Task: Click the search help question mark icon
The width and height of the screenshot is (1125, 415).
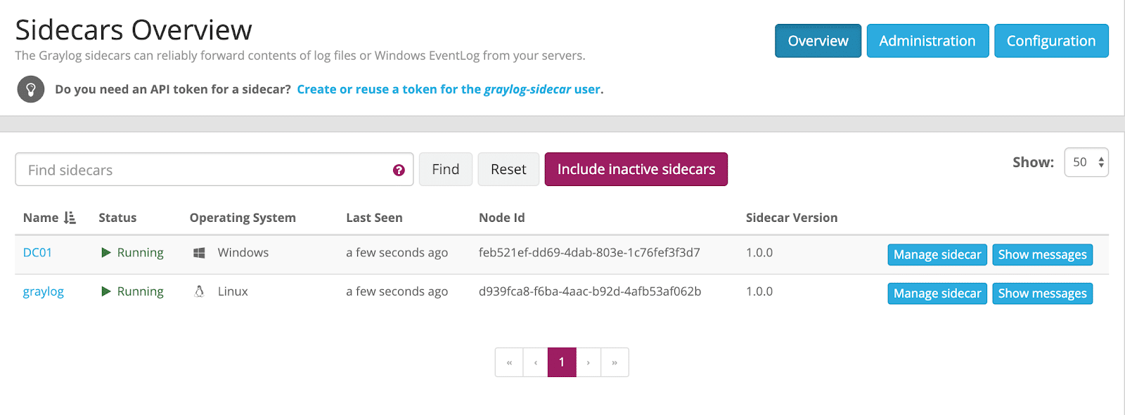Action: (x=399, y=170)
